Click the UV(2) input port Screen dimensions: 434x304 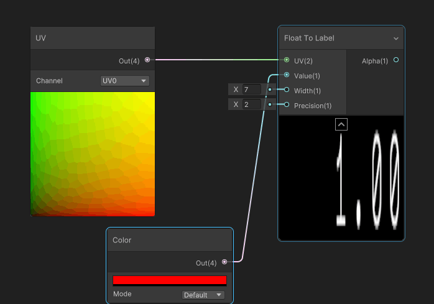[287, 60]
